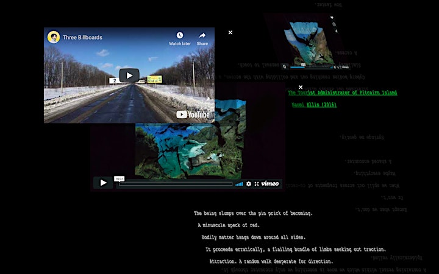Open 'The Tourist Administrator of Pitcairn Island' link
The image size is (439, 274).
[x=342, y=93]
